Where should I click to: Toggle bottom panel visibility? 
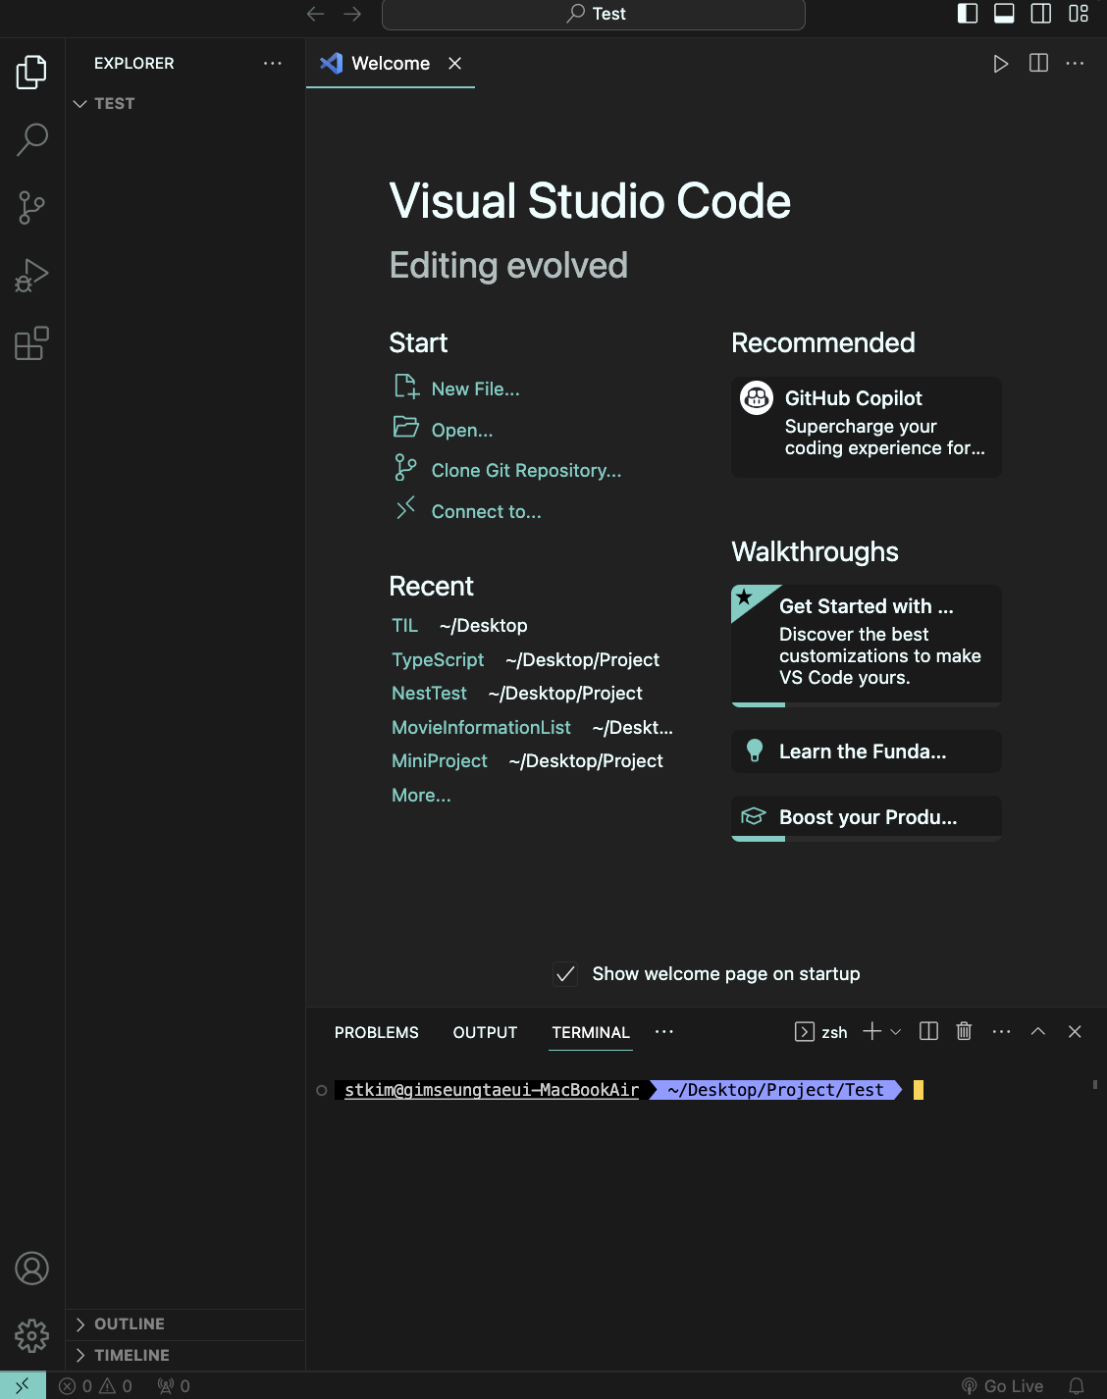click(1004, 14)
